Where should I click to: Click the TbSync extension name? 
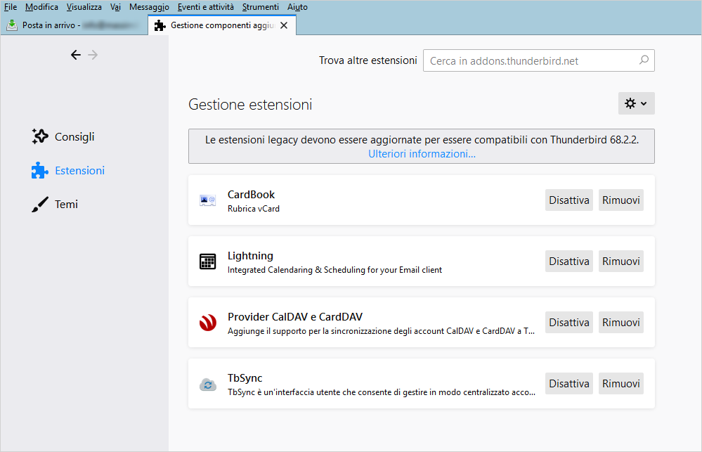[x=245, y=378]
